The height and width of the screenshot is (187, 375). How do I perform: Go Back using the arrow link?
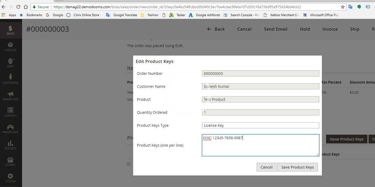pyautogui.click(x=216, y=29)
